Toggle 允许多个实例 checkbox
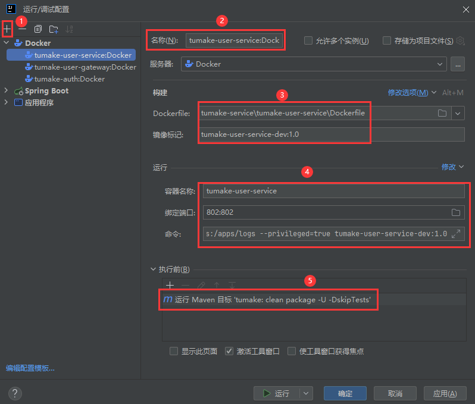Image resolution: width=475 pixels, height=404 pixels. pos(308,40)
